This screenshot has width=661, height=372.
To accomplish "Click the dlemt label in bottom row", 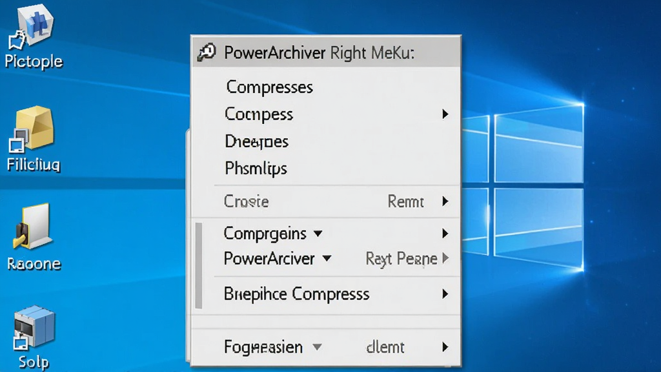I will click(385, 347).
